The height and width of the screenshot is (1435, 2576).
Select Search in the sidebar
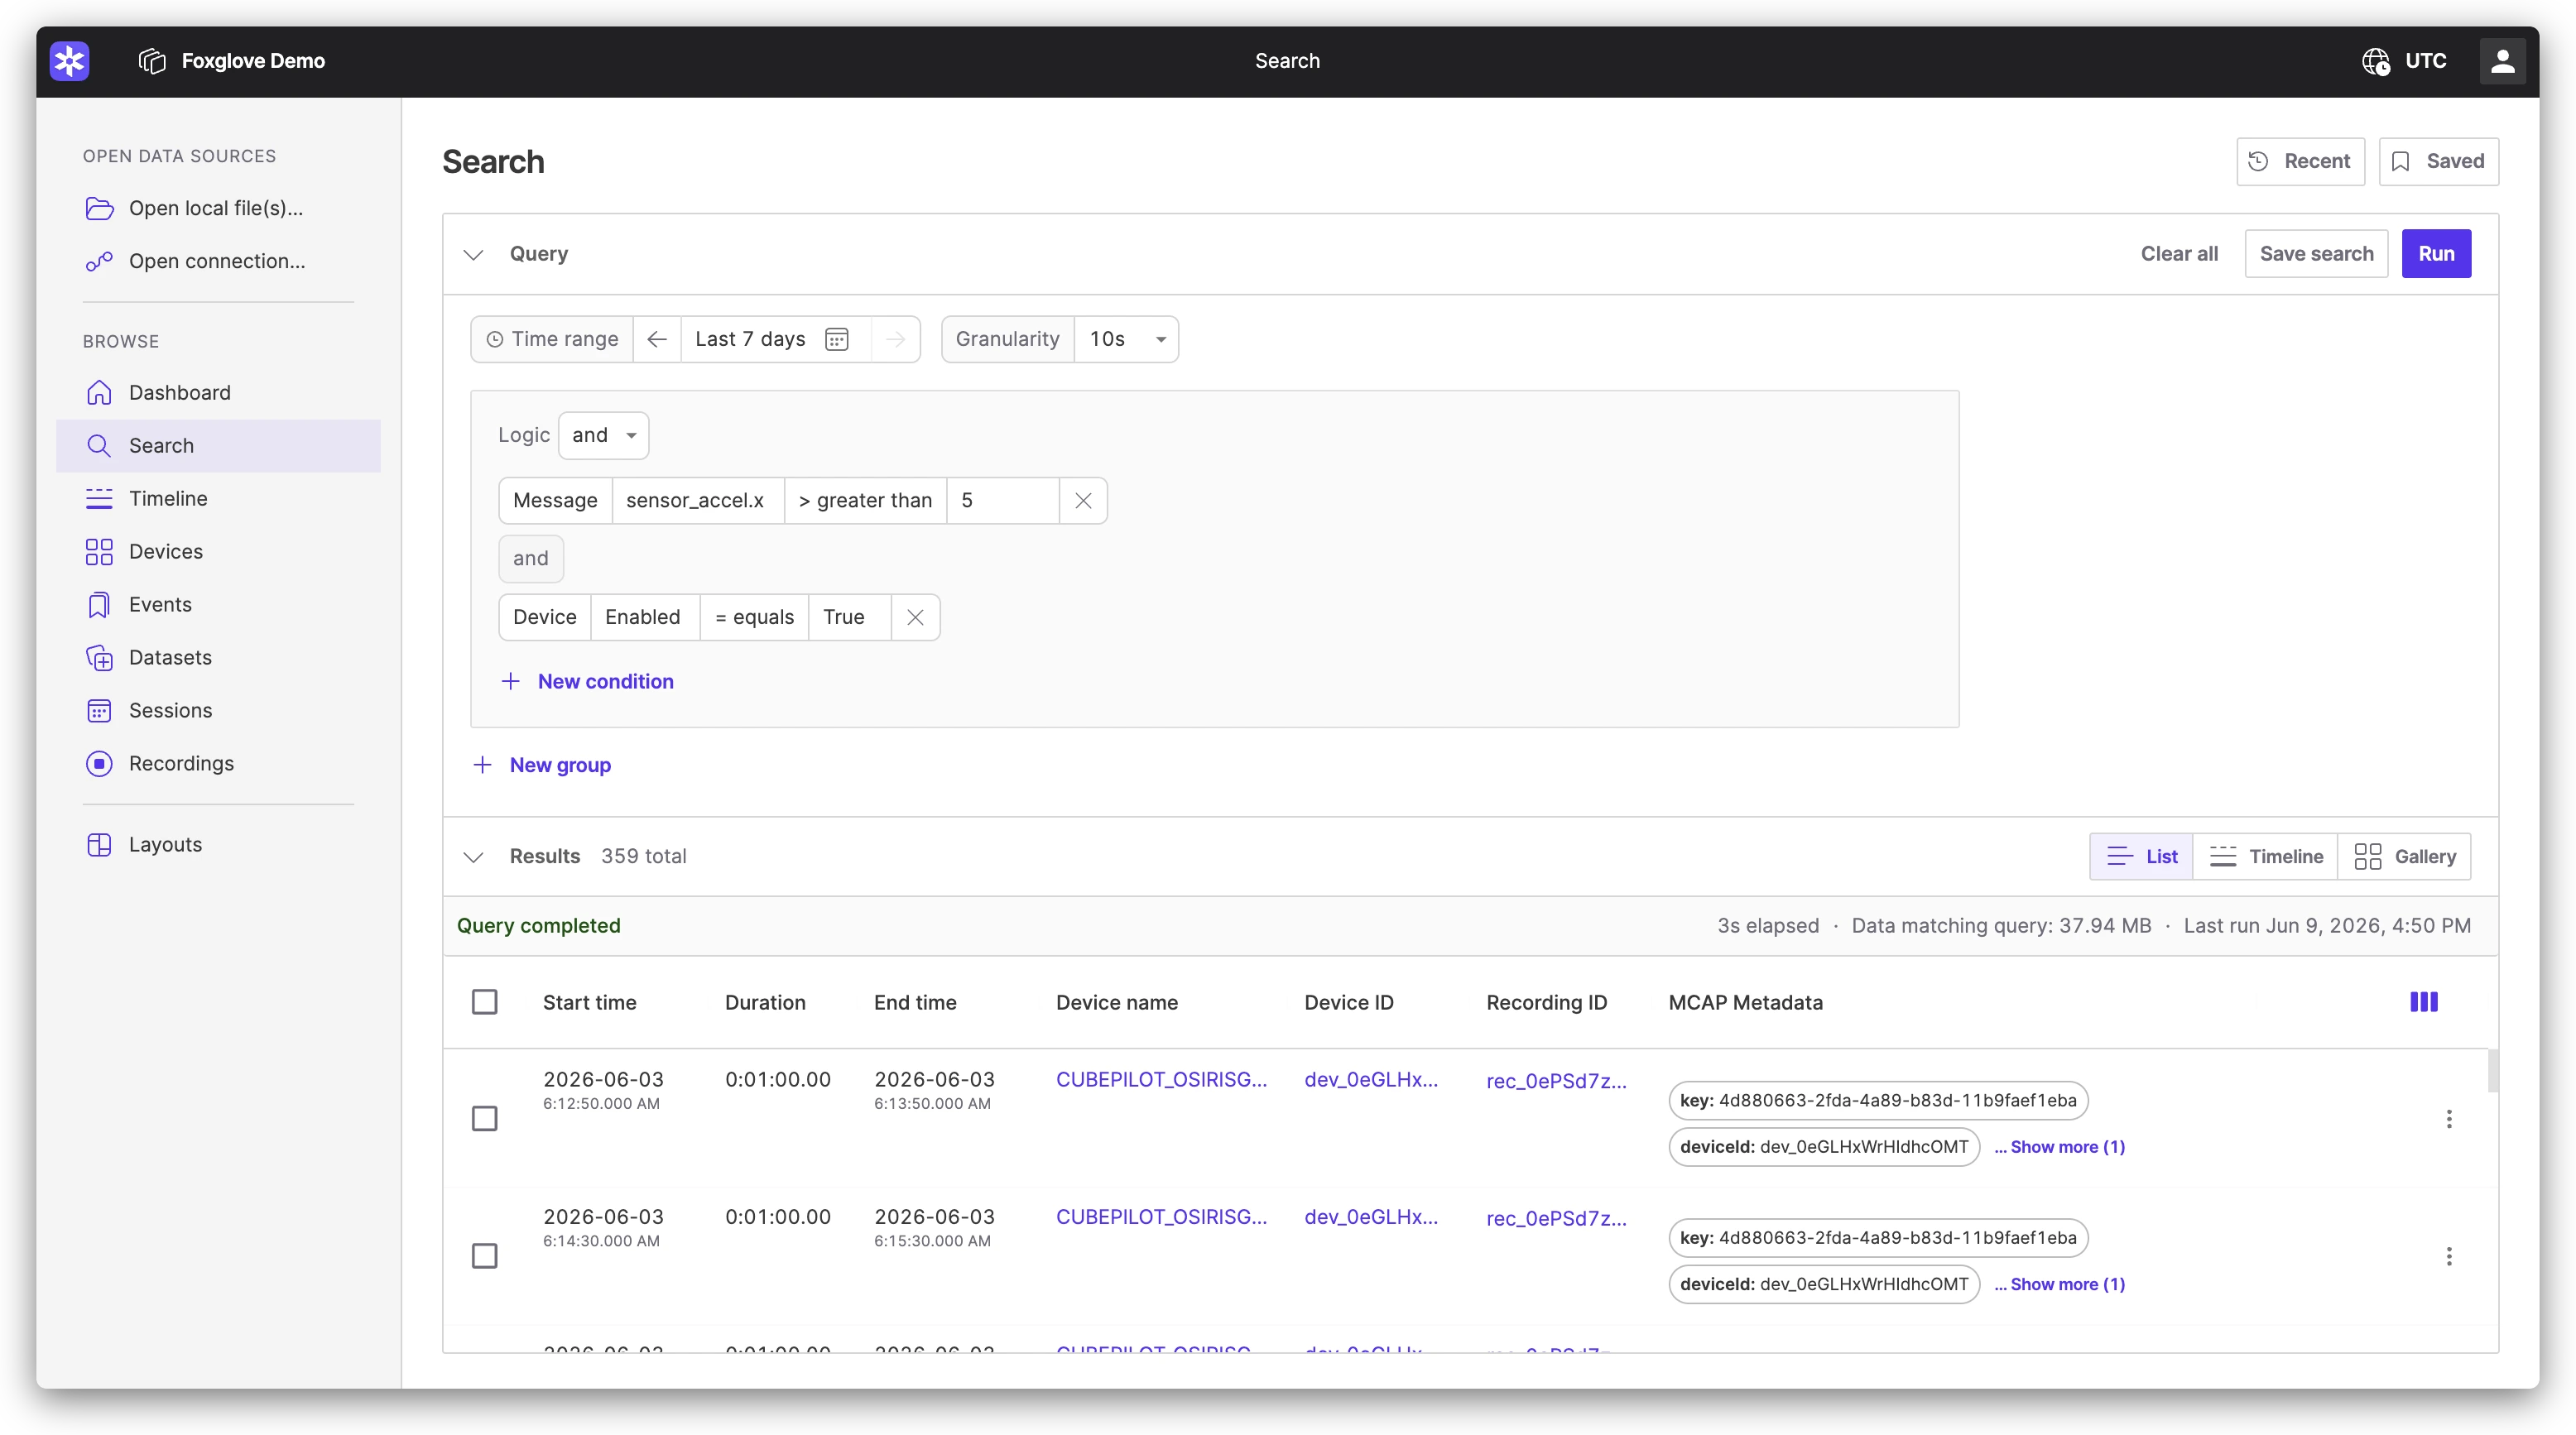pyautogui.click(x=218, y=446)
